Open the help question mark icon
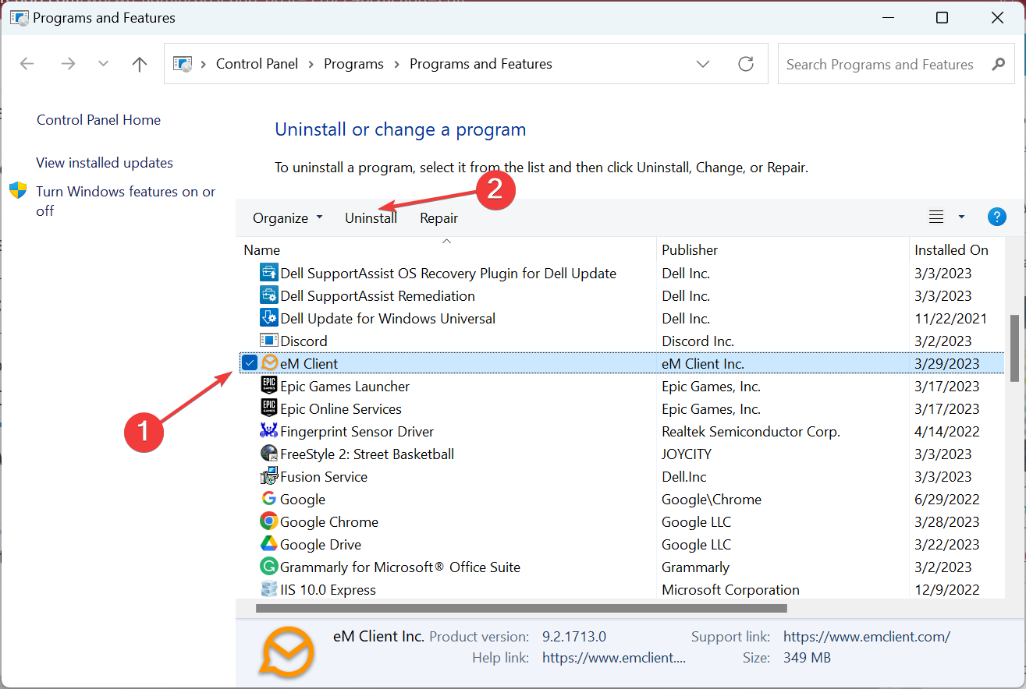The image size is (1026, 689). click(x=996, y=217)
